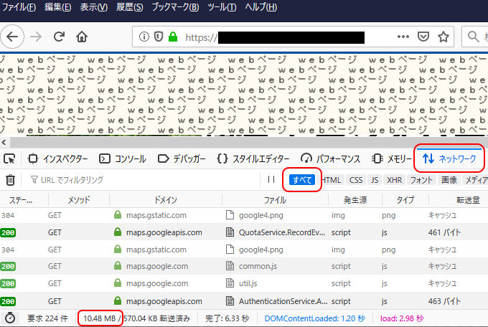Open the ツール(T) menu
The image size is (488, 327).
tap(222, 7)
